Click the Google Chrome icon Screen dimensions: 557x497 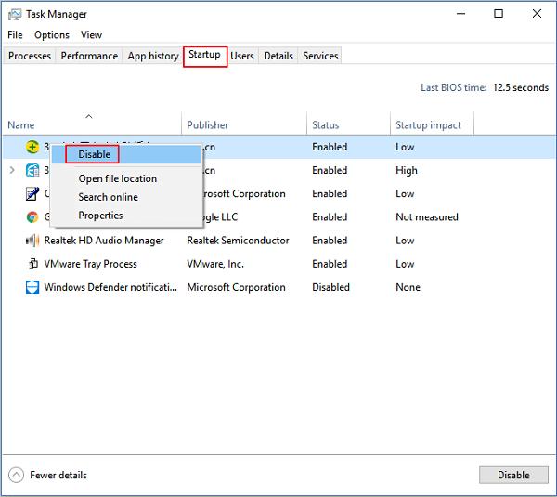pyautogui.click(x=32, y=217)
